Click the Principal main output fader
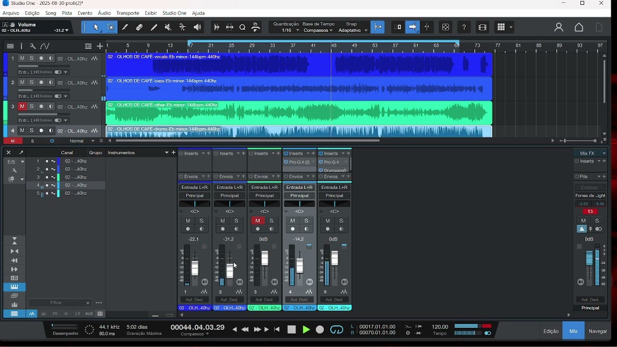Screen dimensions: 617x347 tap(590, 259)
